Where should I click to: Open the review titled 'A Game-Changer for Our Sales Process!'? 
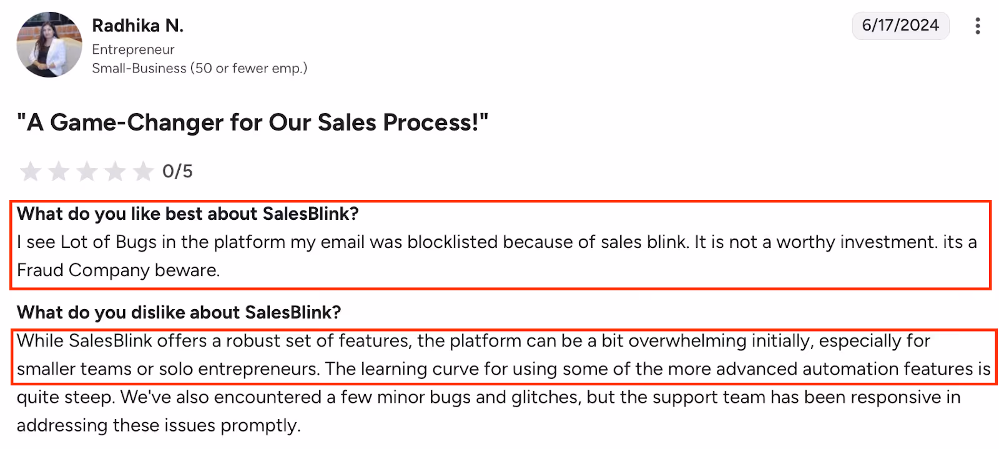[252, 122]
